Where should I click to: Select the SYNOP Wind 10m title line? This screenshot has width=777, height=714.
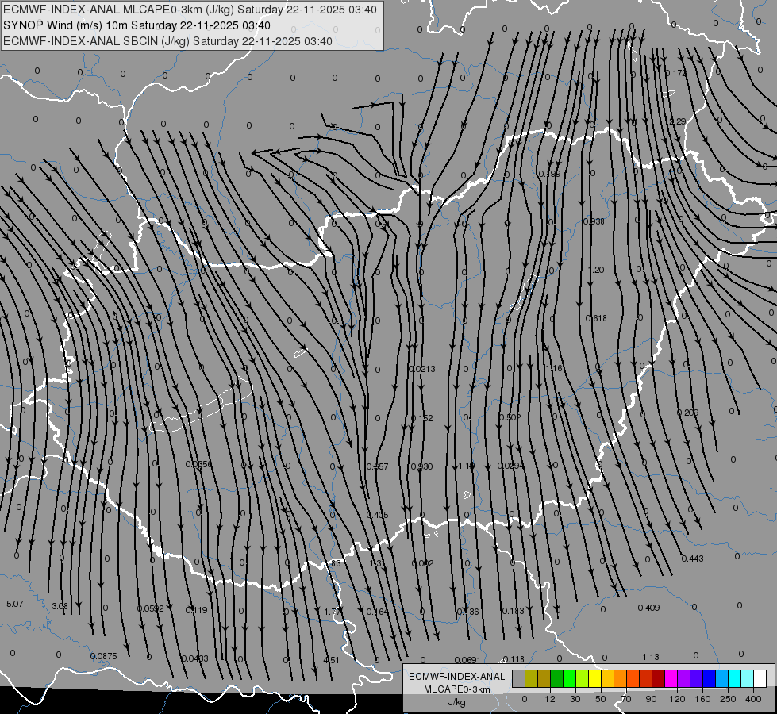(137, 25)
